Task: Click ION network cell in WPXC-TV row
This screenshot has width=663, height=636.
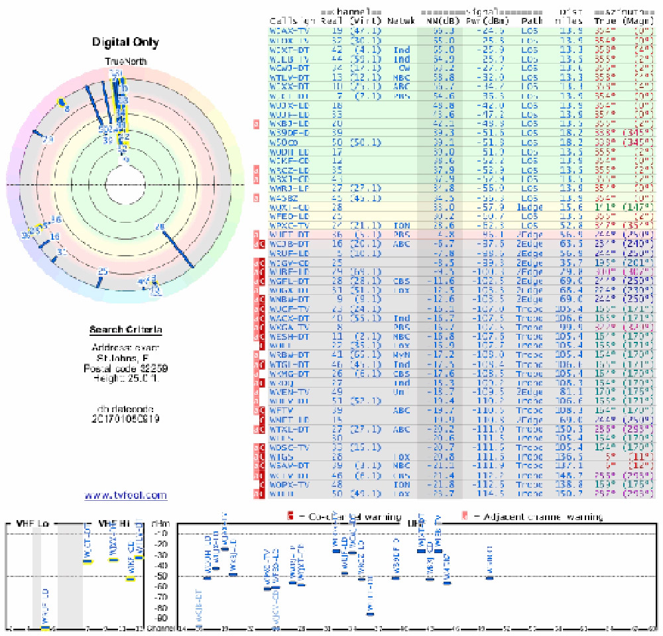Action: (x=401, y=226)
